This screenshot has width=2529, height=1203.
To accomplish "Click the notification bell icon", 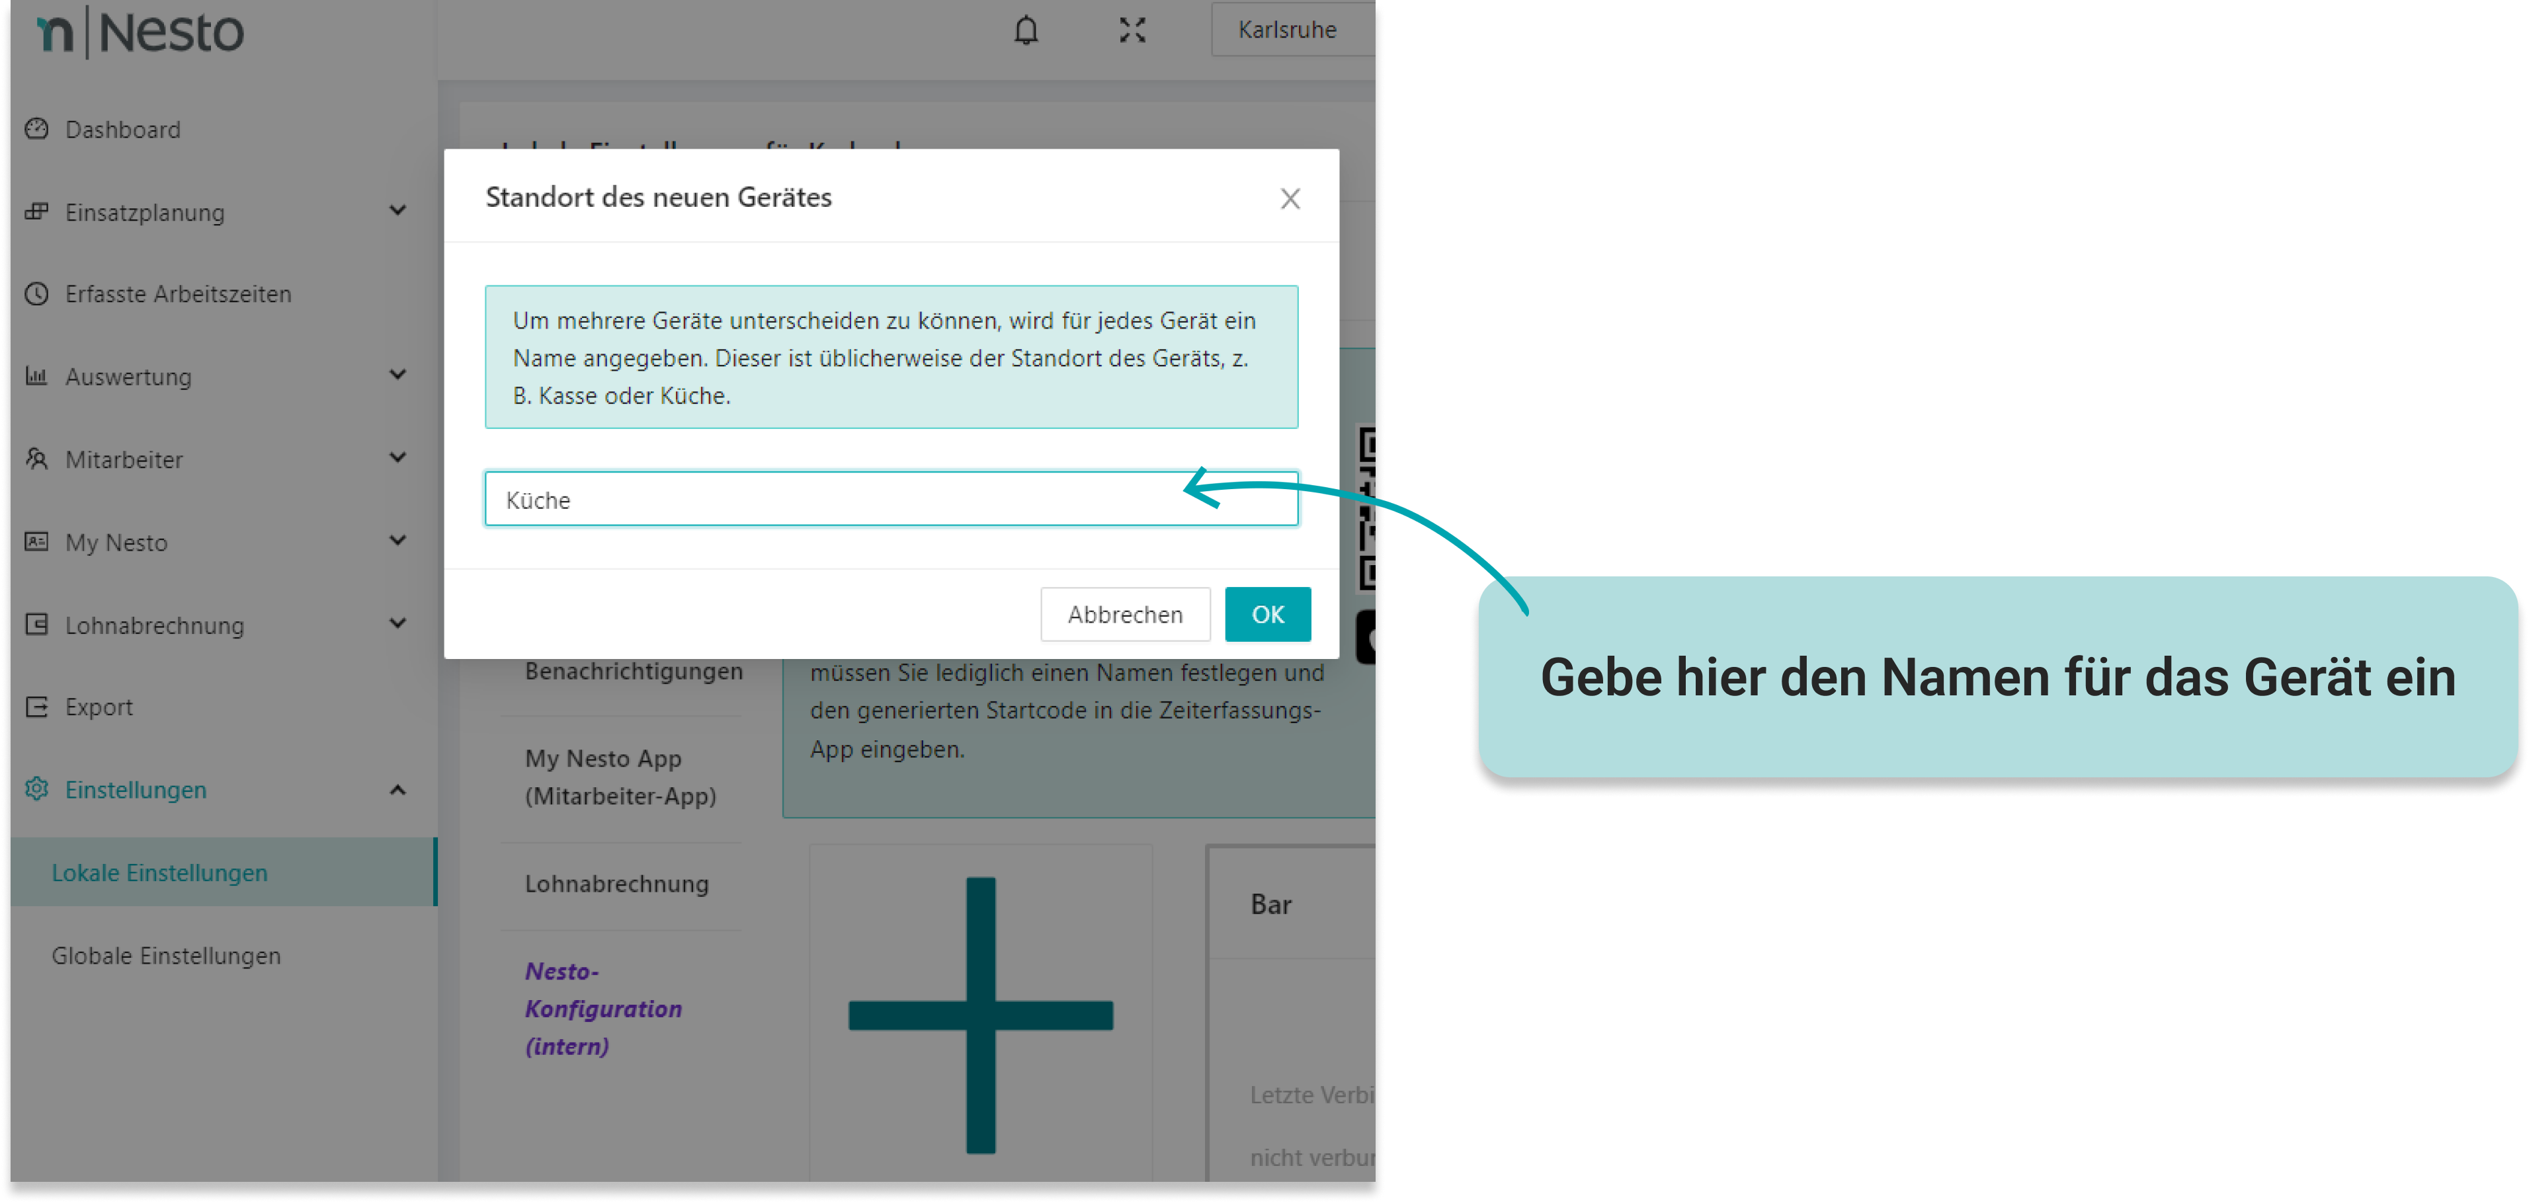I will click(1026, 30).
